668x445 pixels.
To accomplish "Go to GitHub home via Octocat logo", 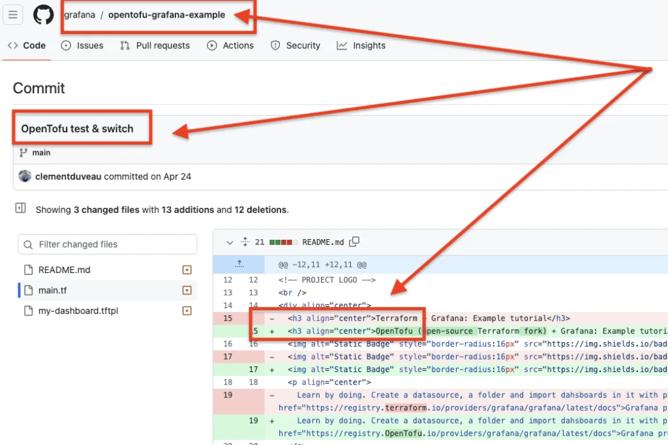I will (x=44, y=14).
